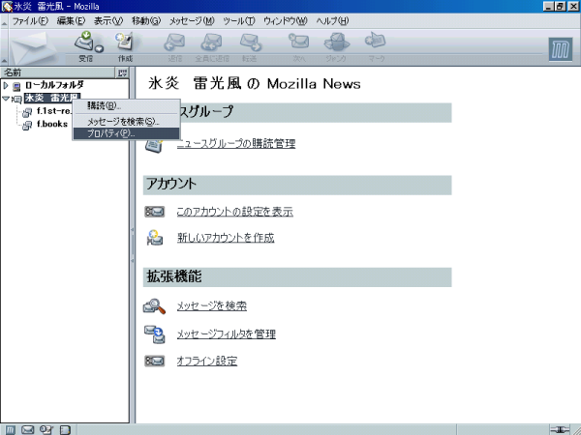
Task: Click the newsgroup subscription icon
Action: pos(154,145)
